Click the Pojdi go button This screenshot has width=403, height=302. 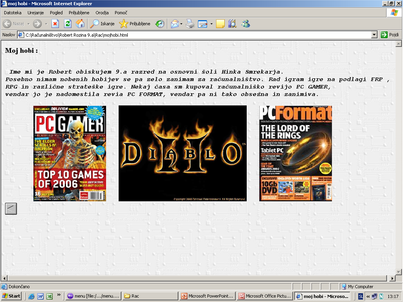(390, 35)
